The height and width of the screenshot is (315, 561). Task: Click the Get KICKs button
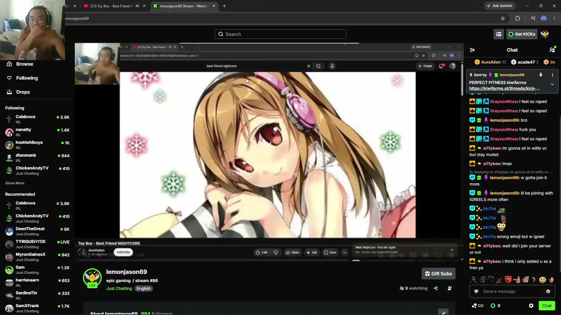point(522,34)
